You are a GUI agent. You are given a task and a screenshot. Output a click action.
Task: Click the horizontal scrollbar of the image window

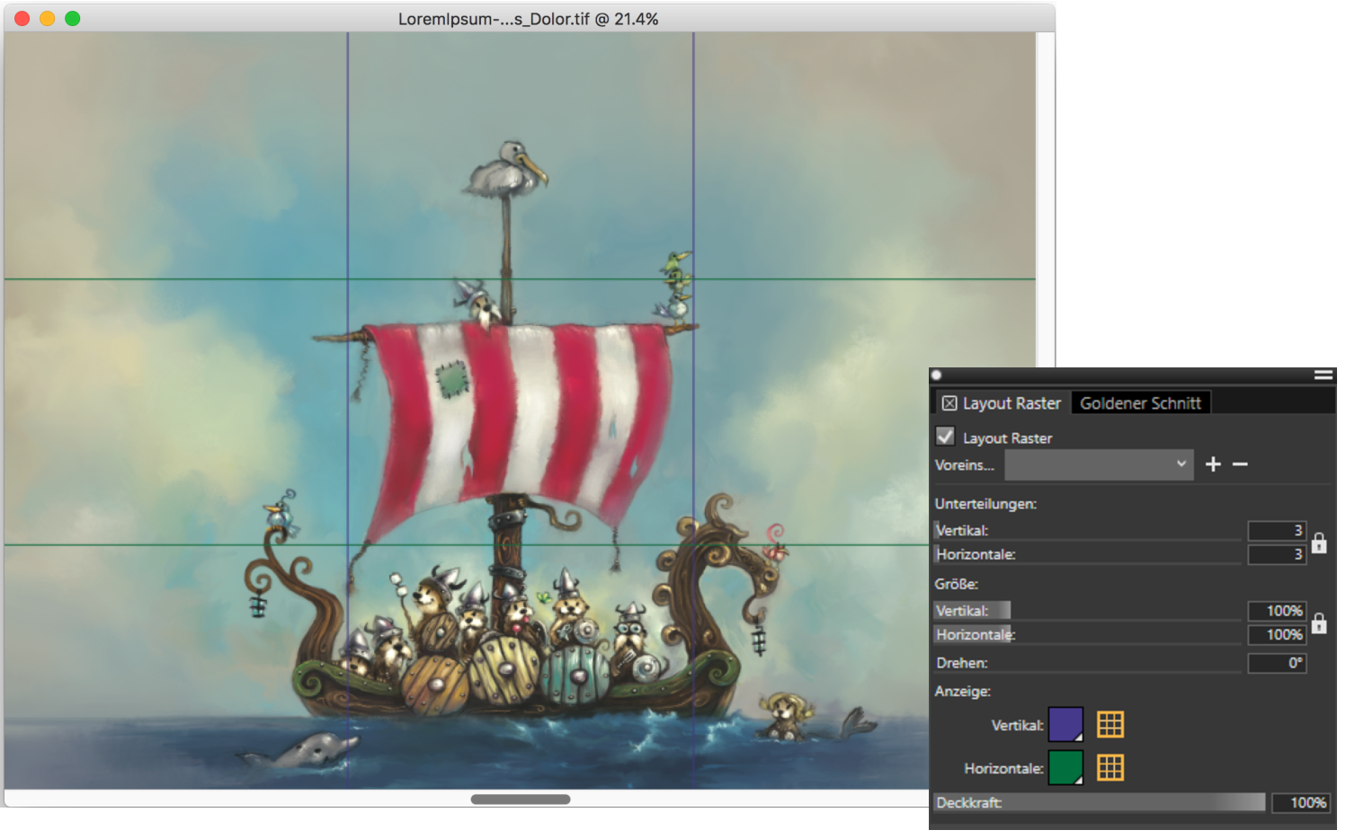click(520, 799)
